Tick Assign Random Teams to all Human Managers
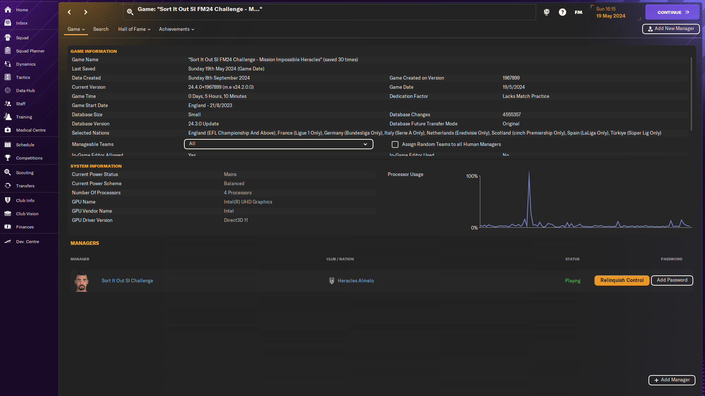Image resolution: width=705 pixels, height=396 pixels. pyautogui.click(x=395, y=144)
